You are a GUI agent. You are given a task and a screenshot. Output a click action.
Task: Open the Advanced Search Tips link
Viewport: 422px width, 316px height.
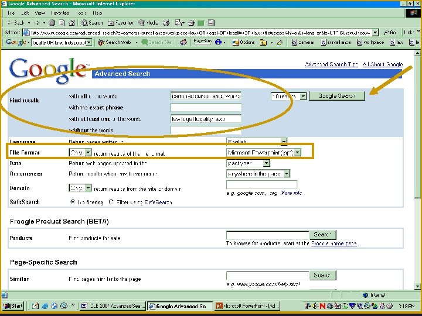click(x=331, y=64)
